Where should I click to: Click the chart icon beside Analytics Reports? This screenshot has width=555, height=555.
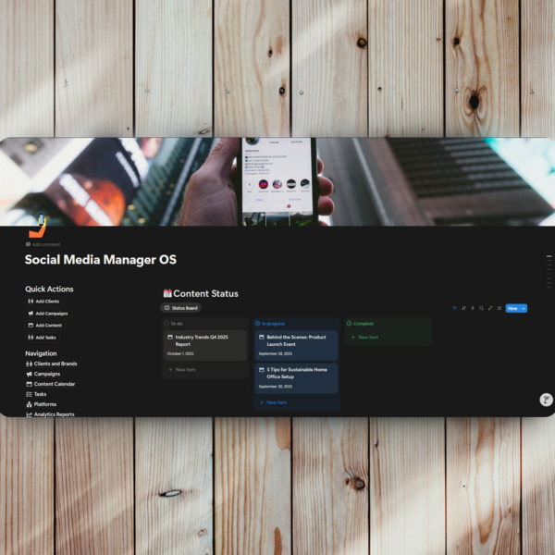click(x=29, y=414)
